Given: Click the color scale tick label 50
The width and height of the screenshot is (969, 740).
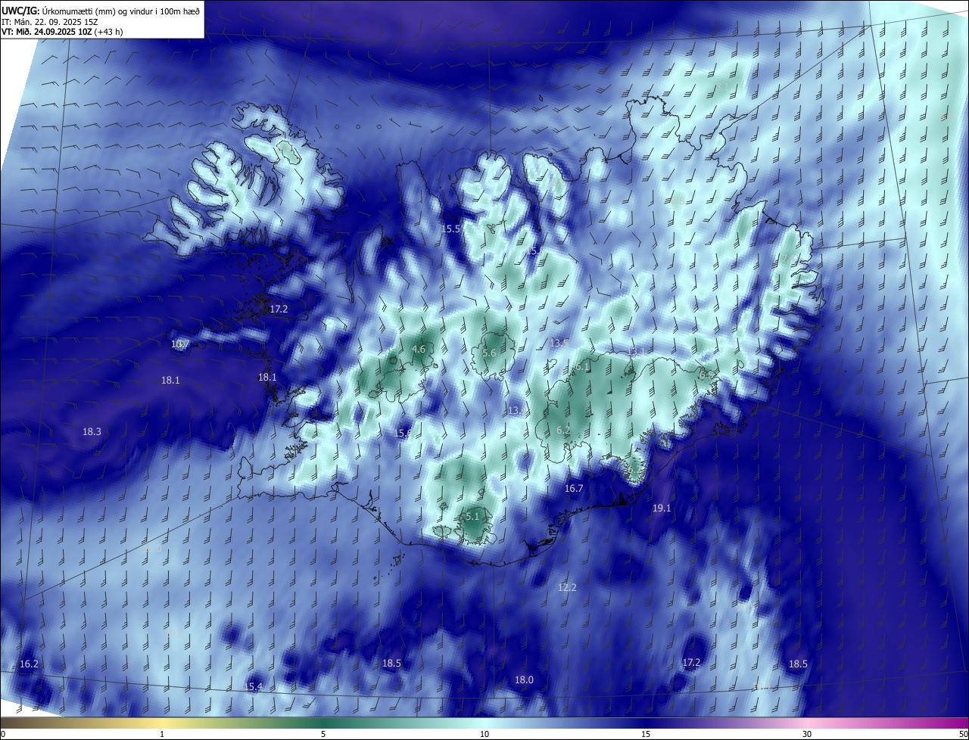Looking at the screenshot, I should (x=963, y=735).
